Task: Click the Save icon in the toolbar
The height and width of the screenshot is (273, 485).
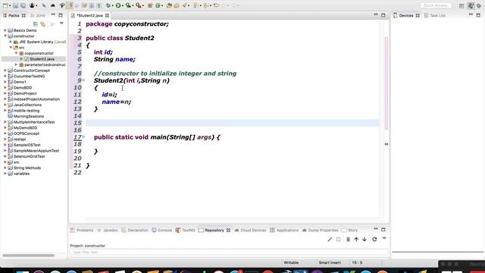Action: [x=15, y=5]
